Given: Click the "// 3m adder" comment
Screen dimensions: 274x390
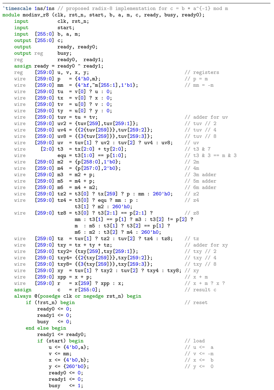Looking at the screenshot, I should pos(200,175).
